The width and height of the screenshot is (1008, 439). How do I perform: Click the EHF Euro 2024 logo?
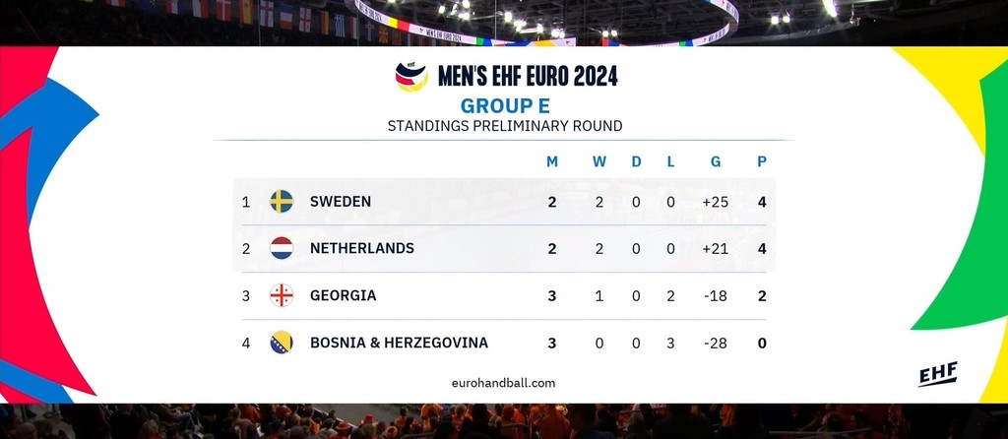411,77
